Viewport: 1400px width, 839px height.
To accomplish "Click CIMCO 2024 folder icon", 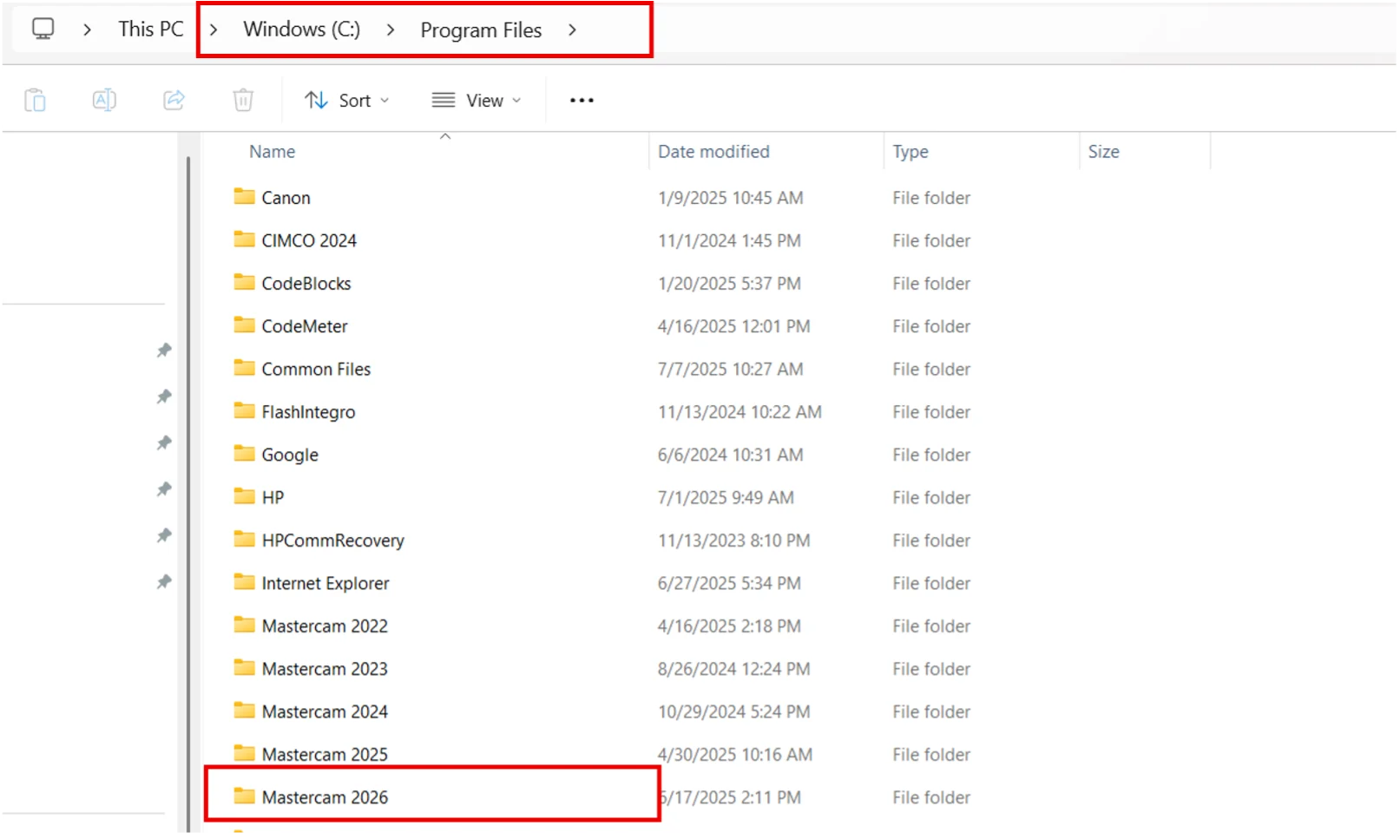I will 244,239.
